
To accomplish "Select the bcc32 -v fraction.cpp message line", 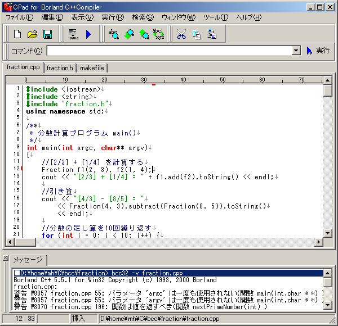I will tap(168, 273).
